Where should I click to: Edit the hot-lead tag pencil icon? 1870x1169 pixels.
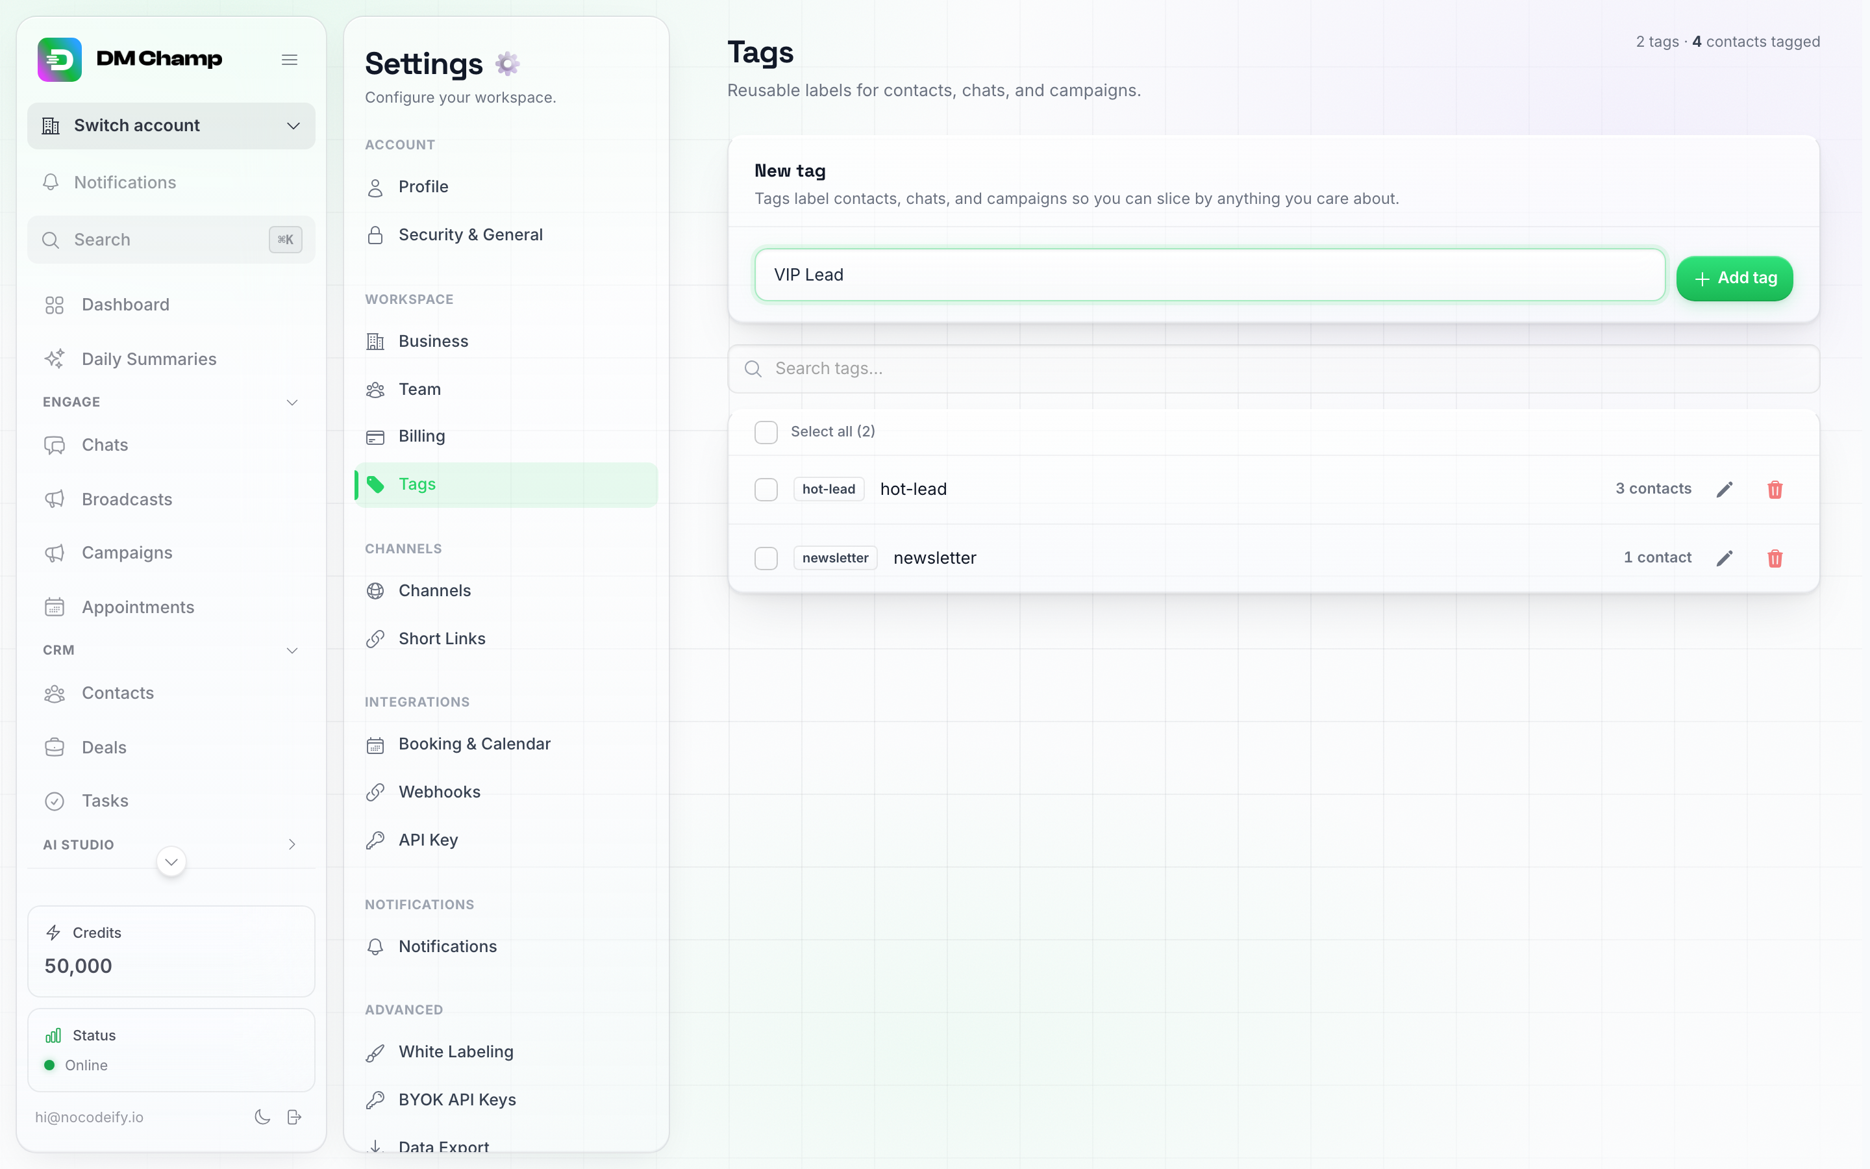1725,490
